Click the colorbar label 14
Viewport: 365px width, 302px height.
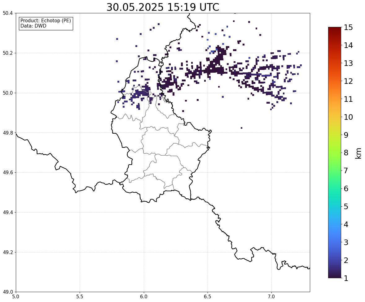pyautogui.click(x=348, y=45)
